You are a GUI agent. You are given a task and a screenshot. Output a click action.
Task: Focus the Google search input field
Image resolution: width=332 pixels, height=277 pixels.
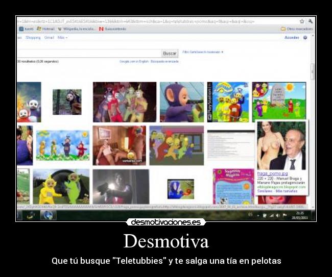point(89,53)
